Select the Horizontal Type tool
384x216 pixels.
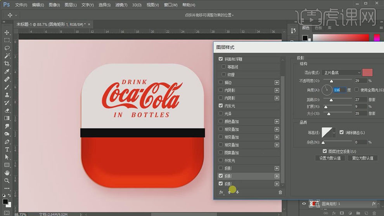7,149
